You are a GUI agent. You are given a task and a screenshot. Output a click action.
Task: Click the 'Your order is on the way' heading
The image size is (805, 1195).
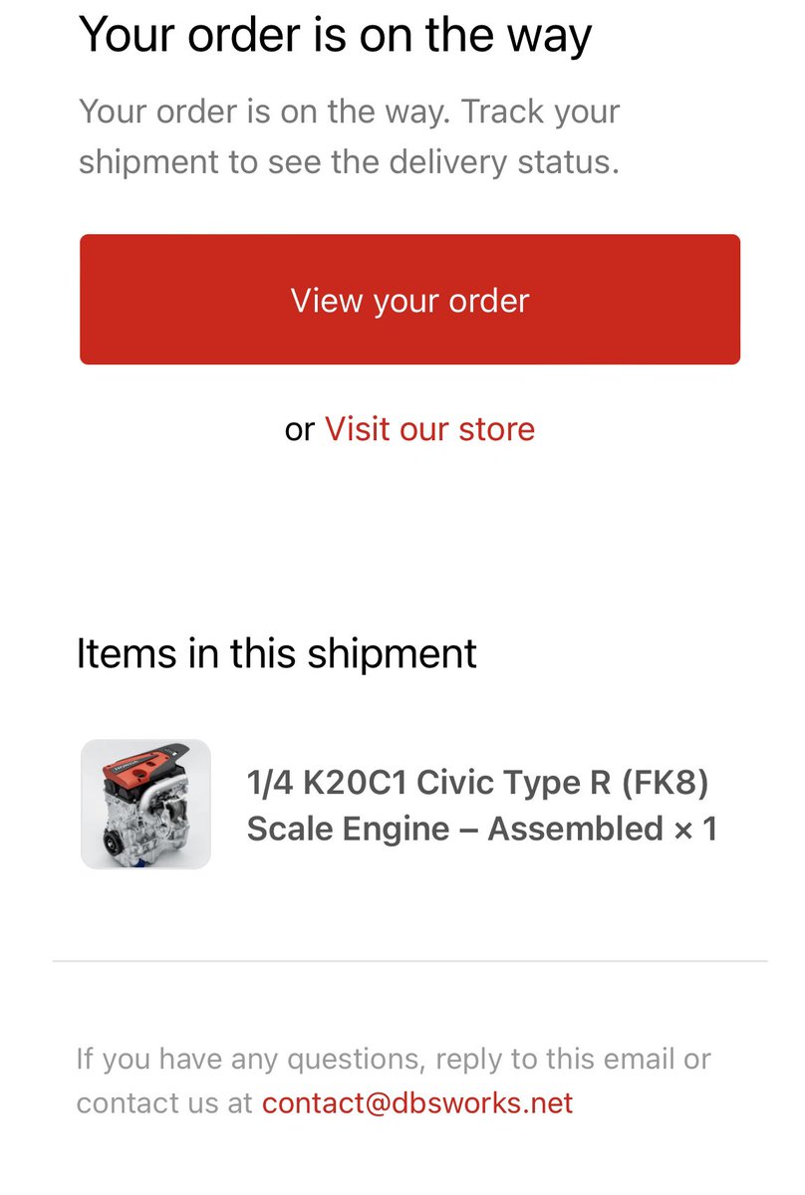coord(335,36)
